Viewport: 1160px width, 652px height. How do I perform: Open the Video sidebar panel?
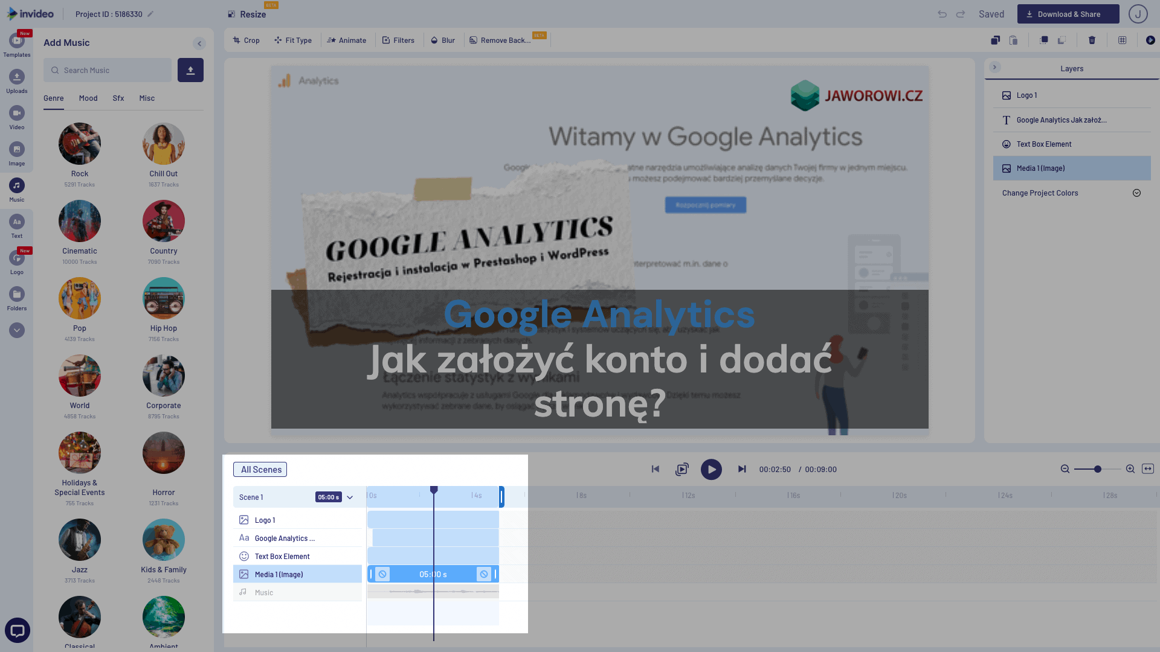coord(17,118)
